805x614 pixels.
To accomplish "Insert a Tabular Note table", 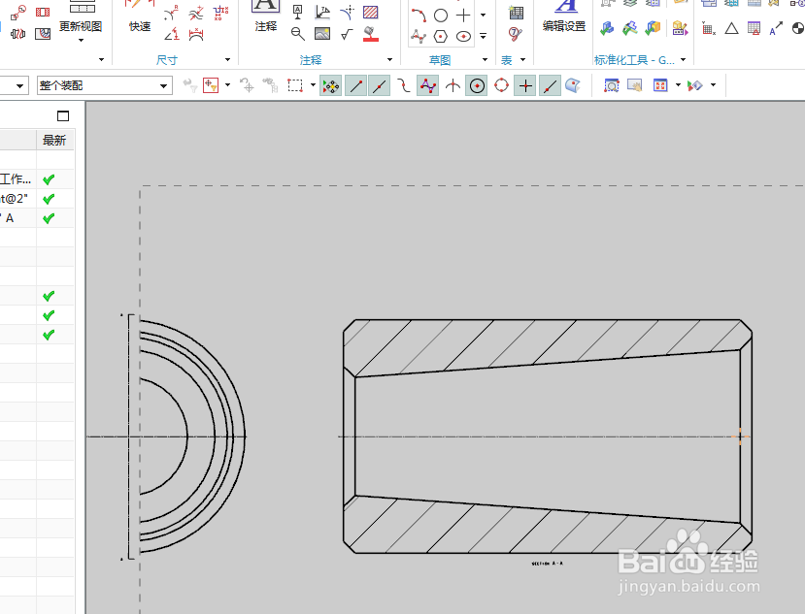I will point(516,13).
